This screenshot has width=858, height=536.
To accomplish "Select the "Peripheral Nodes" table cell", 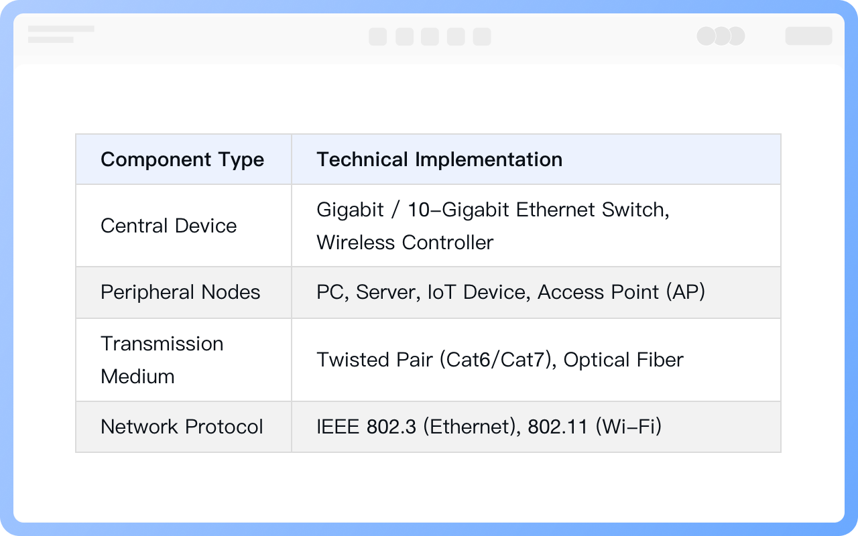I will (x=180, y=292).
